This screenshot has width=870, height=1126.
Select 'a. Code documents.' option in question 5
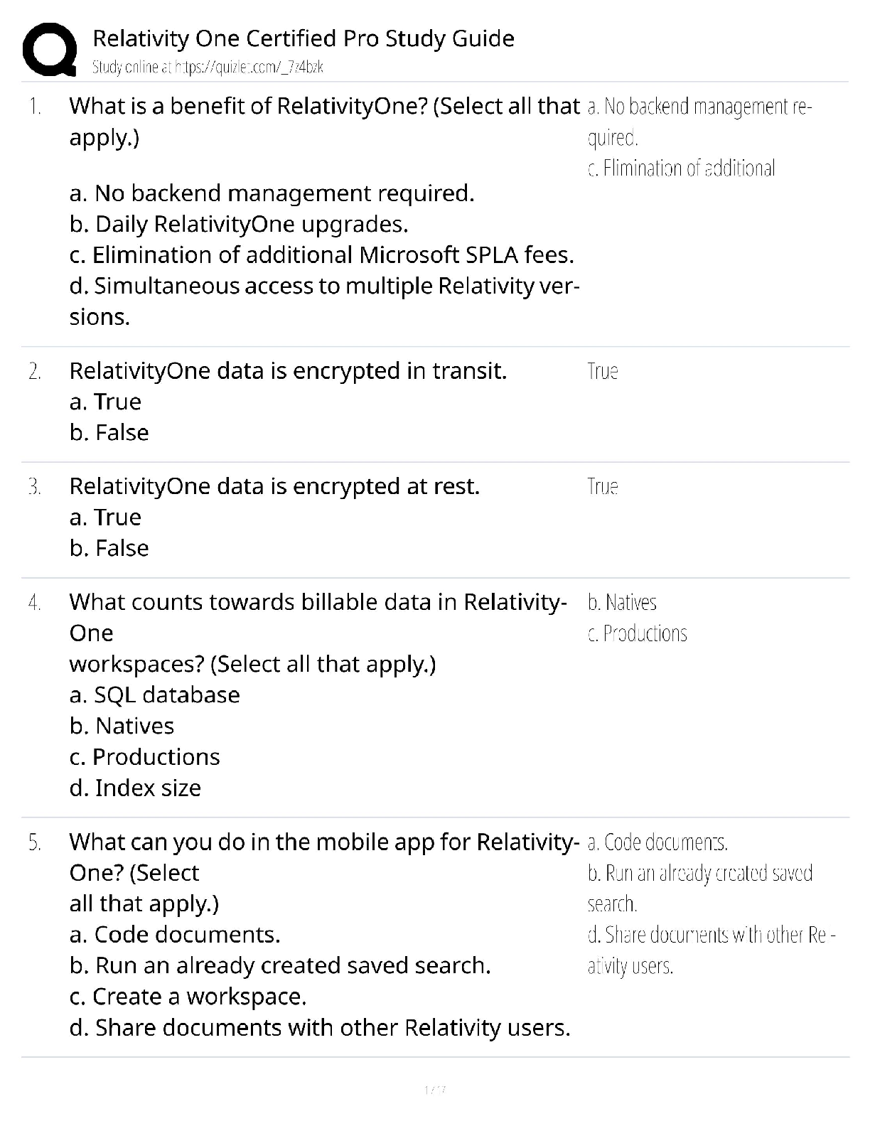click(175, 935)
